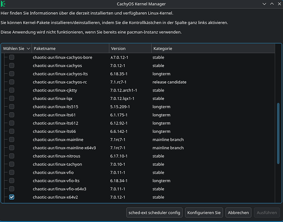This screenshot has width=283, height=222.
Task: Select the chaotic-aur/linux-lqx row name
Action: click(52, 99)
